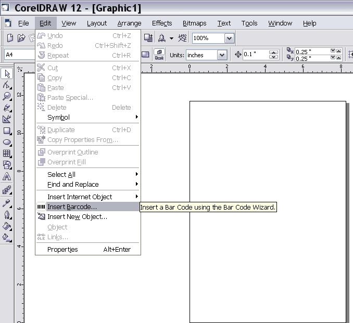Click the Application Launcher rocket icon
The width and height of the screenshot is (353, 323).
161,38
